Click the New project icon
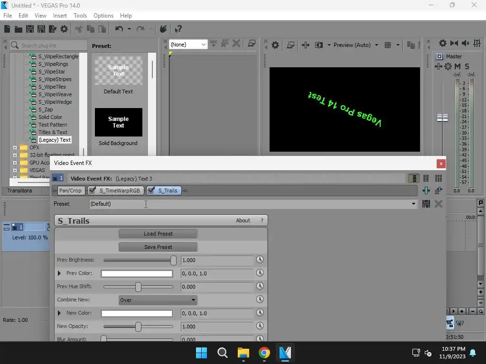Viewport: 486px width, 364px height. (7, 29)
